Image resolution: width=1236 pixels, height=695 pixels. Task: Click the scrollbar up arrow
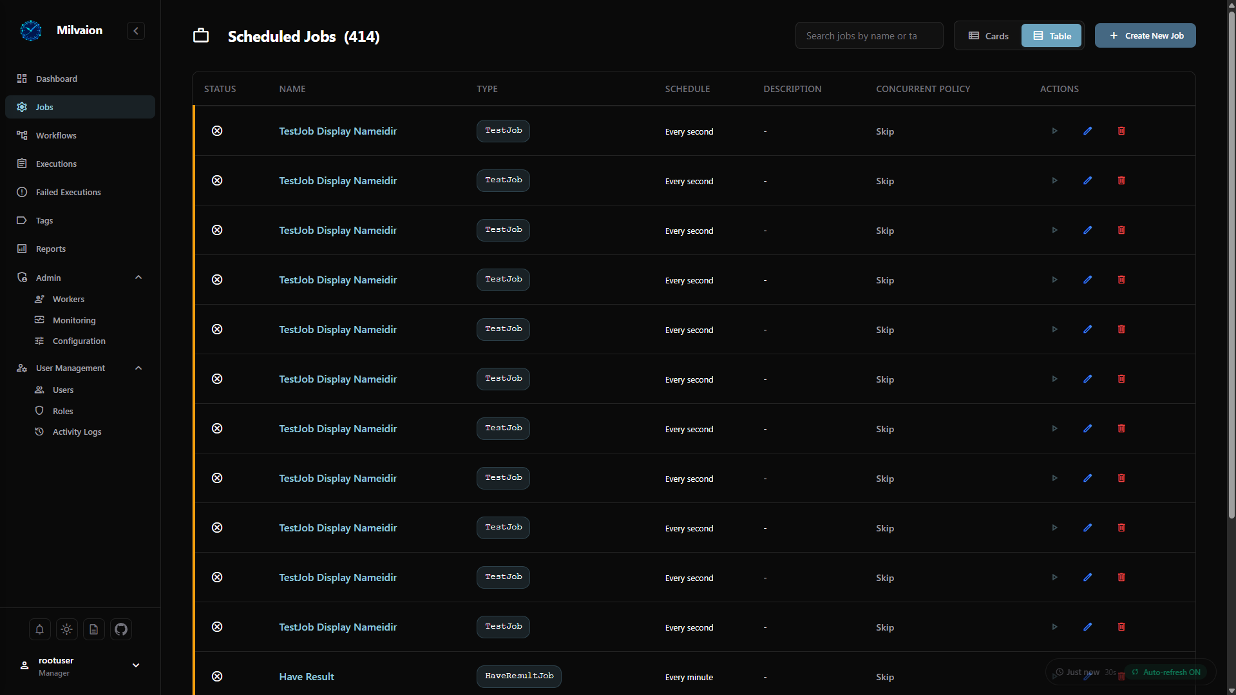pyautogui.click(x=1231, y=5)
